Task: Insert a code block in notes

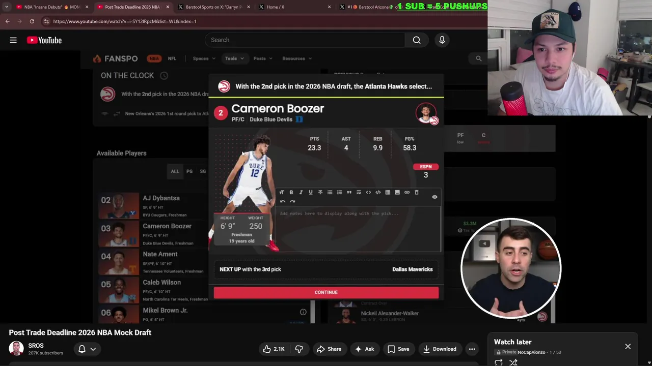Action: (x=378, y=192)
